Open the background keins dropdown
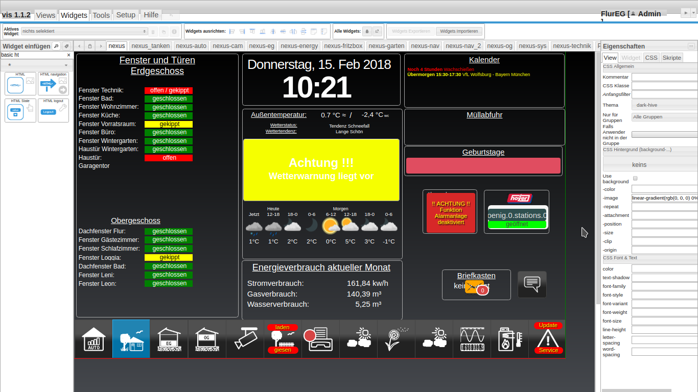 click(650, 164)
